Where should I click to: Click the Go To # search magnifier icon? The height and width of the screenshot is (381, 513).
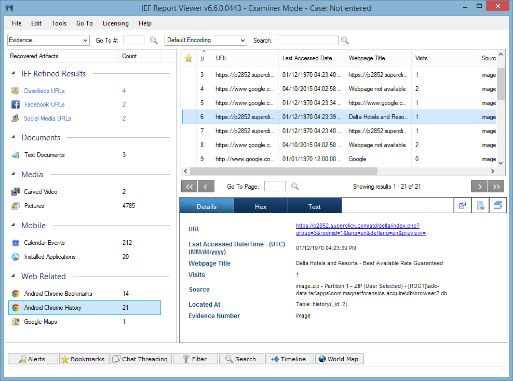[154, 41]
